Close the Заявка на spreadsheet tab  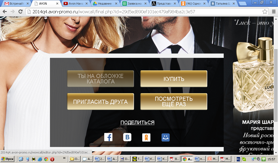pos(146,3)
